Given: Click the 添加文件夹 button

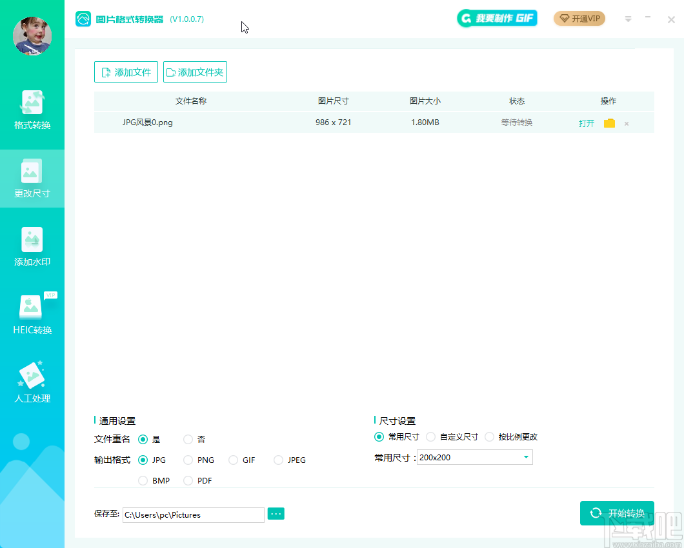Looking at the screenshot, I should click(x=195, y=72).
